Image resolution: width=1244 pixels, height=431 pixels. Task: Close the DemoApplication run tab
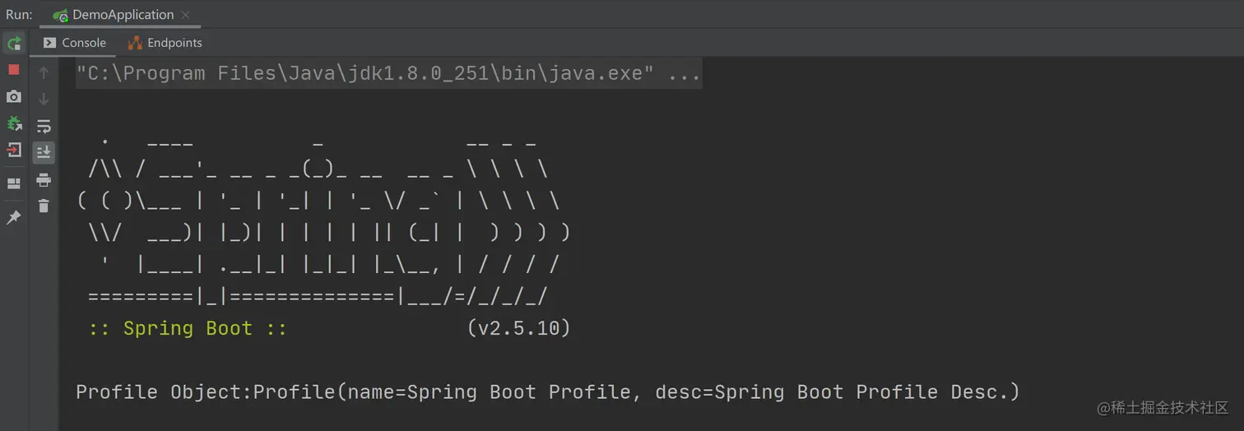point(185,15)
